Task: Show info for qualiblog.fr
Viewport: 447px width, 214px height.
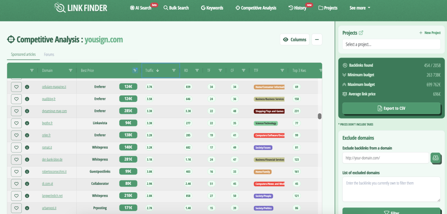Action: 27,99
